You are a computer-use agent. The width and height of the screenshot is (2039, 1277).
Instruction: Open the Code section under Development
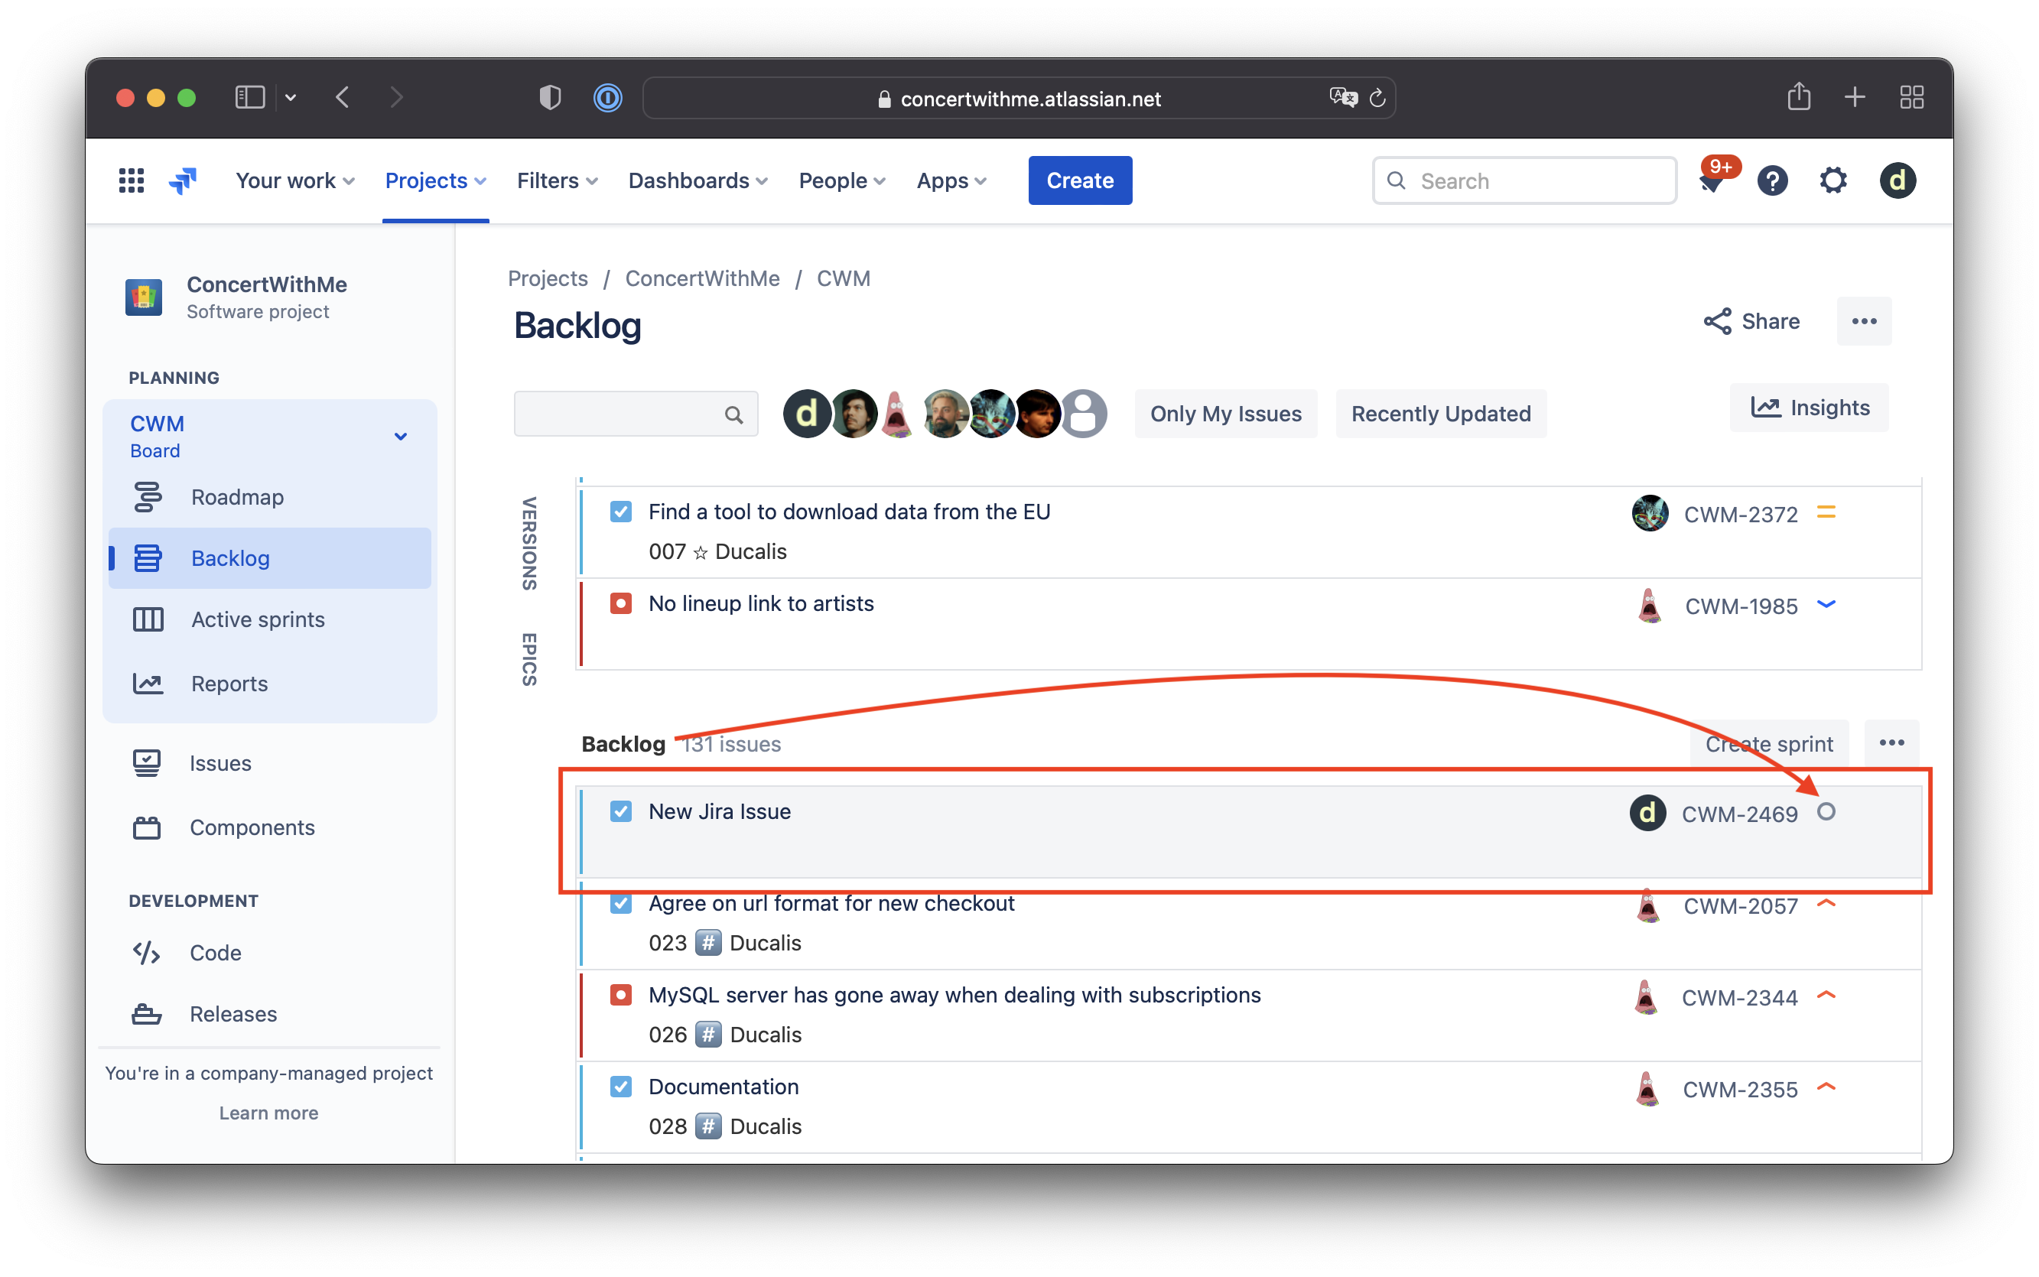216,952
